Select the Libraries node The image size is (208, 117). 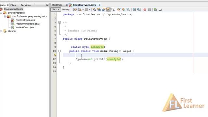click(12, 31)
